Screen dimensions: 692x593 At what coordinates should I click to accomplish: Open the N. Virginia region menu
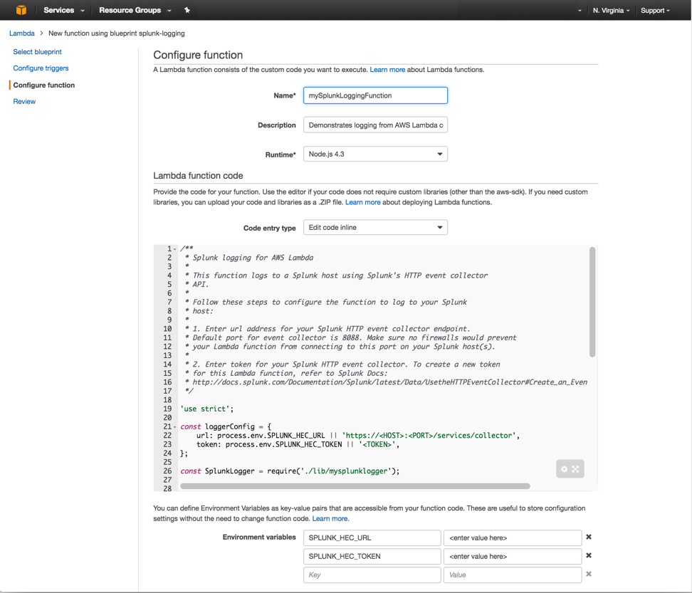coord(612,10)
